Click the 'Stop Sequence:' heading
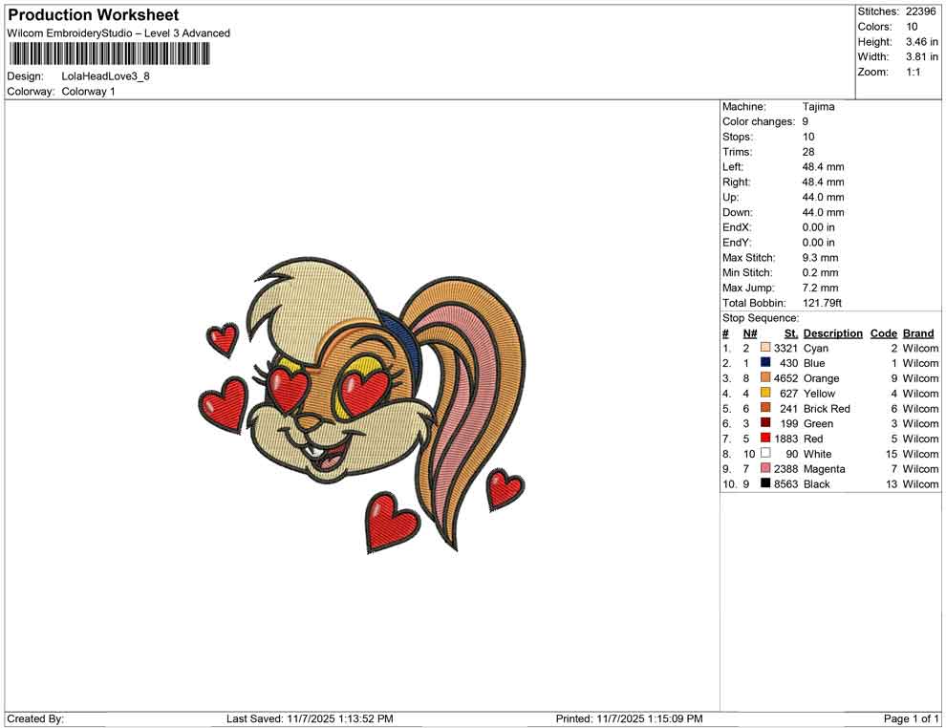 [x=761, y=318]
